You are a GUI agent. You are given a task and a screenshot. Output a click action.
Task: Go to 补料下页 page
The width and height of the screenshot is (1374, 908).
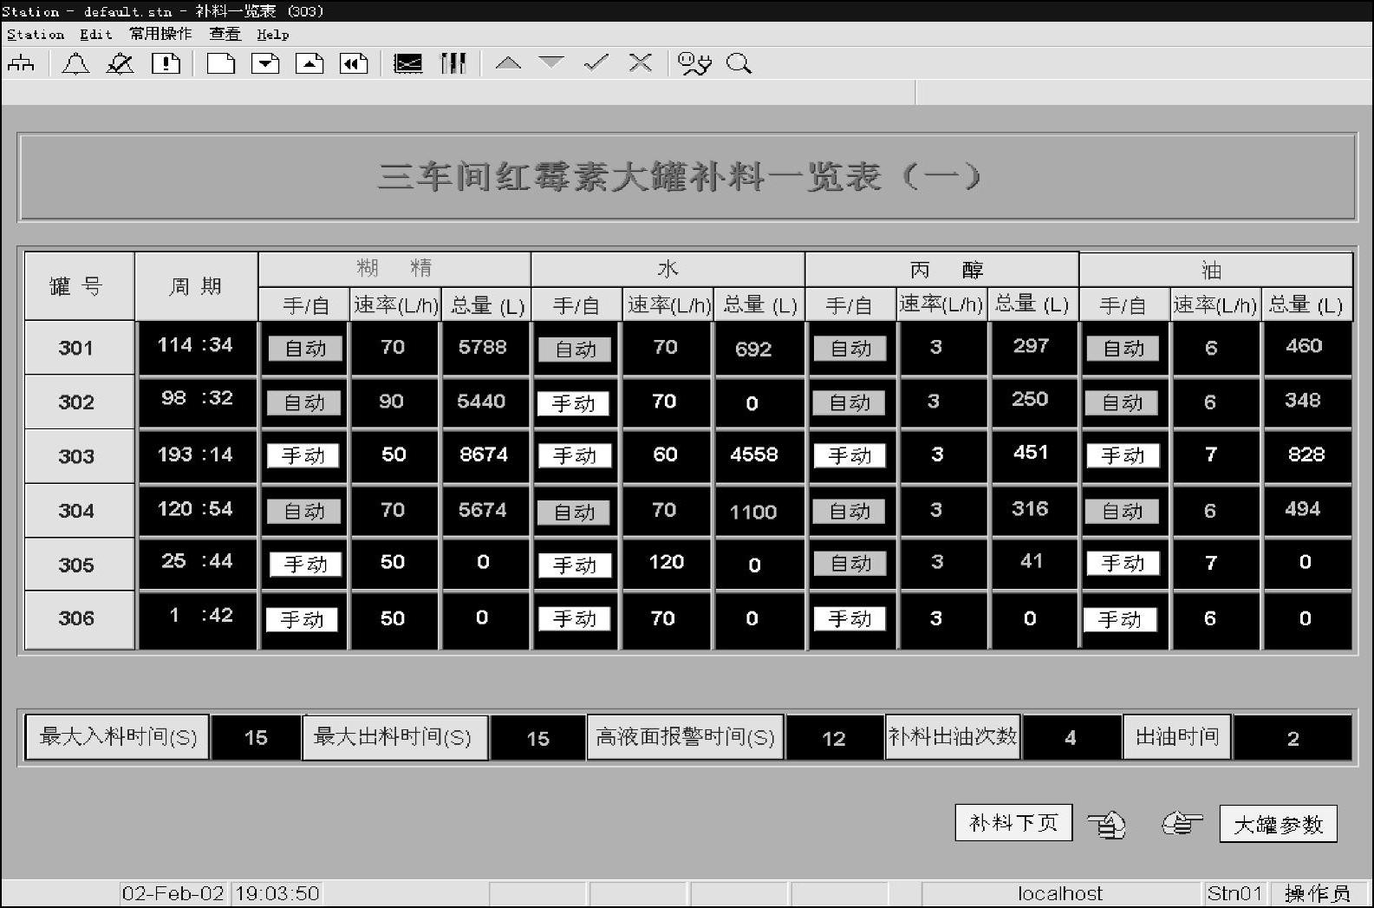click(x=1013, y=822)
